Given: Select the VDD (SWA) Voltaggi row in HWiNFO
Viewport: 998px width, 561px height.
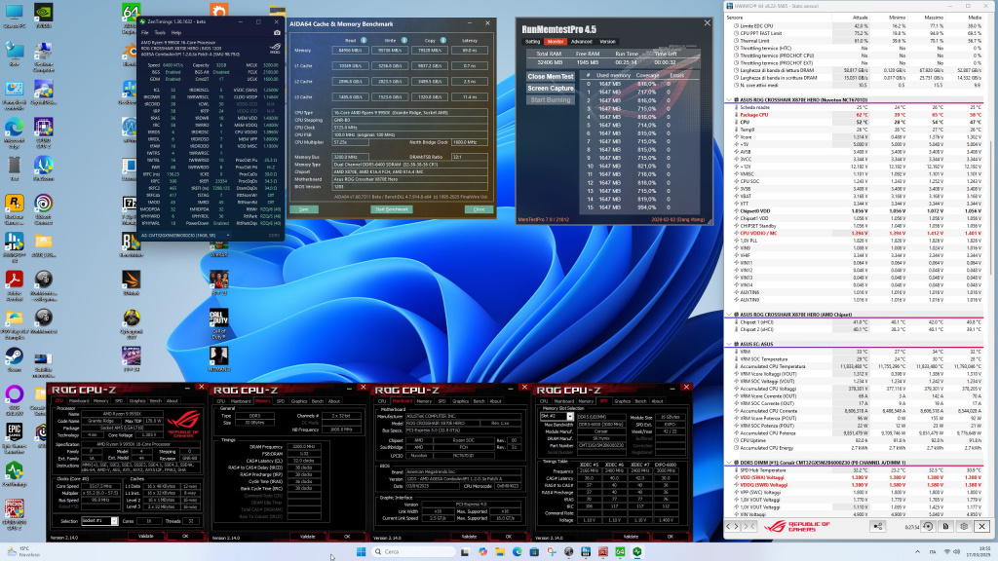Looking at the screenshot, I should (859, 477).
